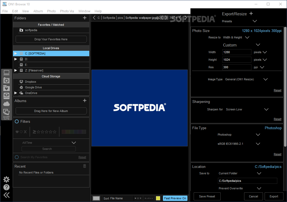Filter by rejected photos with the X icon
The width and height of the screenshot is (287, 202).
pyautogui.click(x=25, y=132)
